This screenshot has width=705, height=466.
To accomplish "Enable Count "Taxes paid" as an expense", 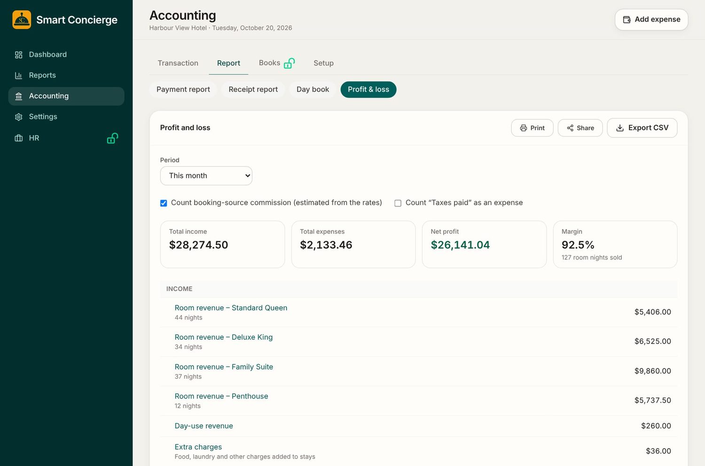I will tap(398, 203).
